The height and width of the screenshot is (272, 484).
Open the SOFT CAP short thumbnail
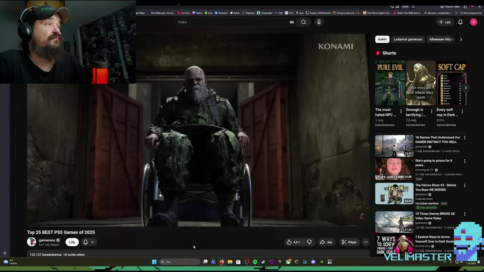(x=451, y=83)
